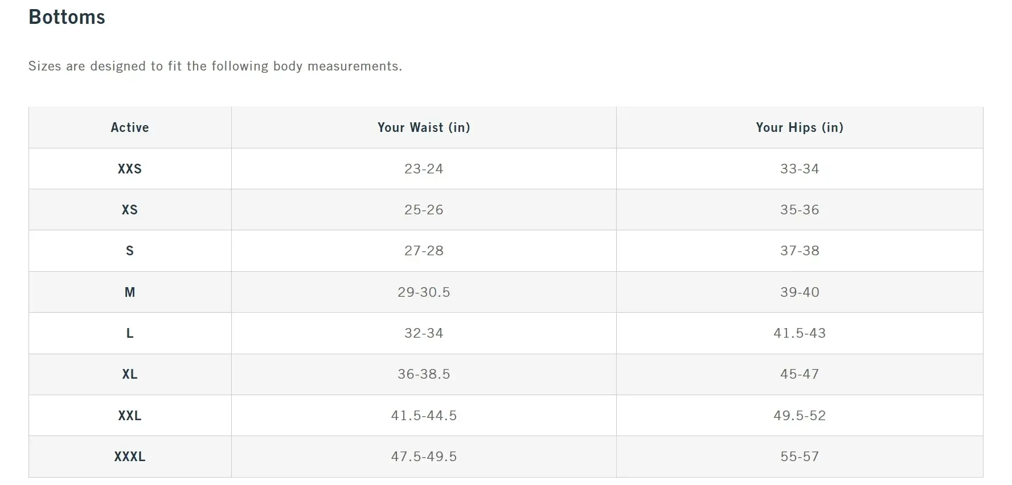Select the L size row label
The image size is (1012, 485).
tap(130, 333)
